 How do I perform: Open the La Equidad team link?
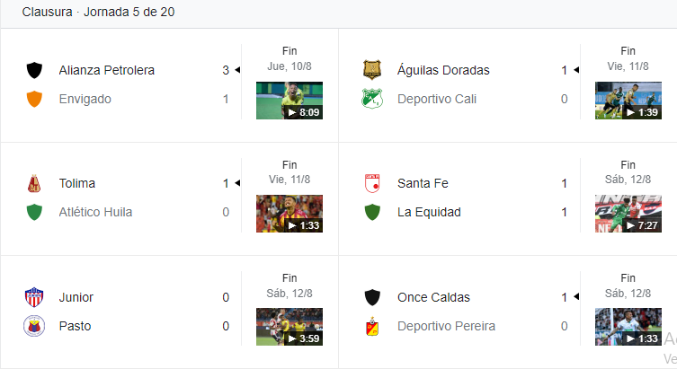point(429,213)
